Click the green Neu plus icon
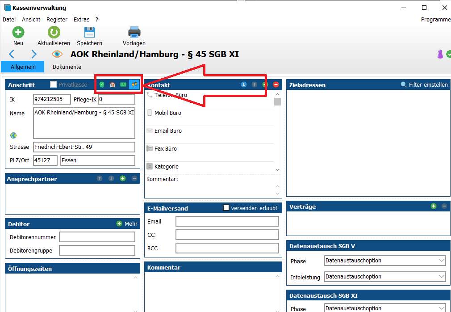Image resolution: width=451 pixels, height=312 pixels. 18,32
